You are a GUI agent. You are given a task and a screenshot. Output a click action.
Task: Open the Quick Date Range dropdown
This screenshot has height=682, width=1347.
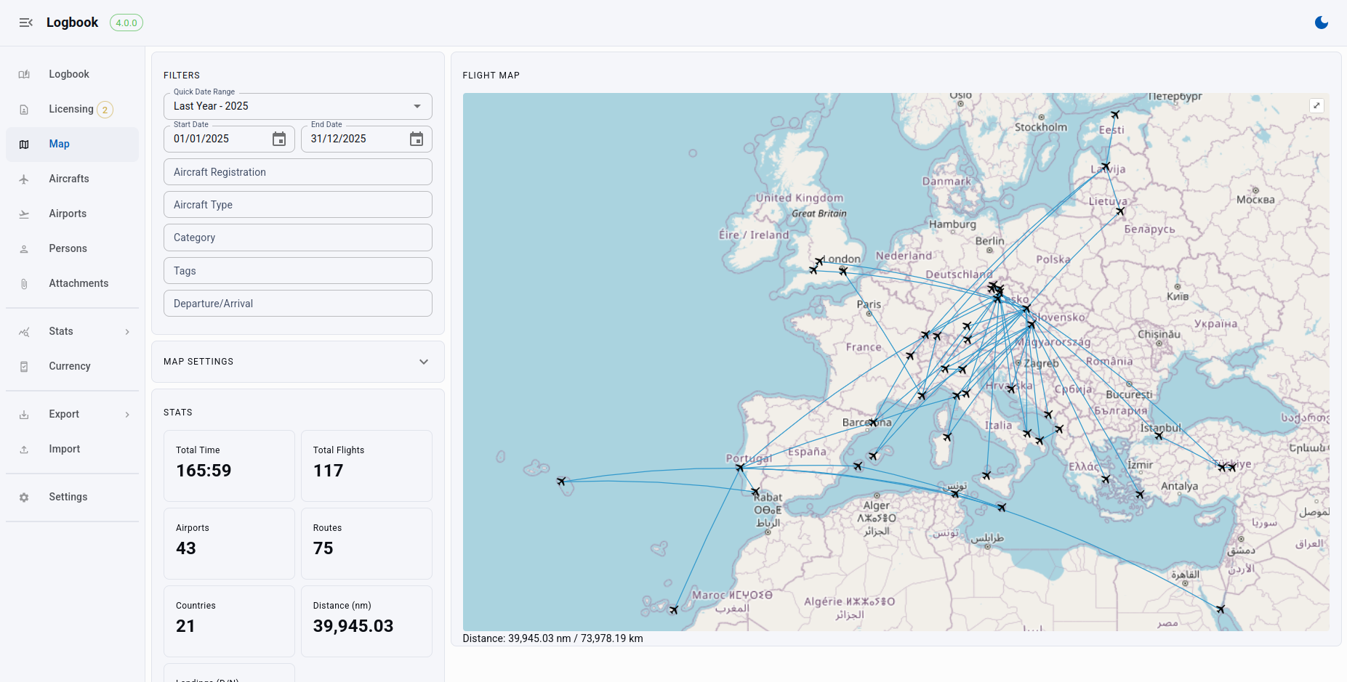[298, 106]
